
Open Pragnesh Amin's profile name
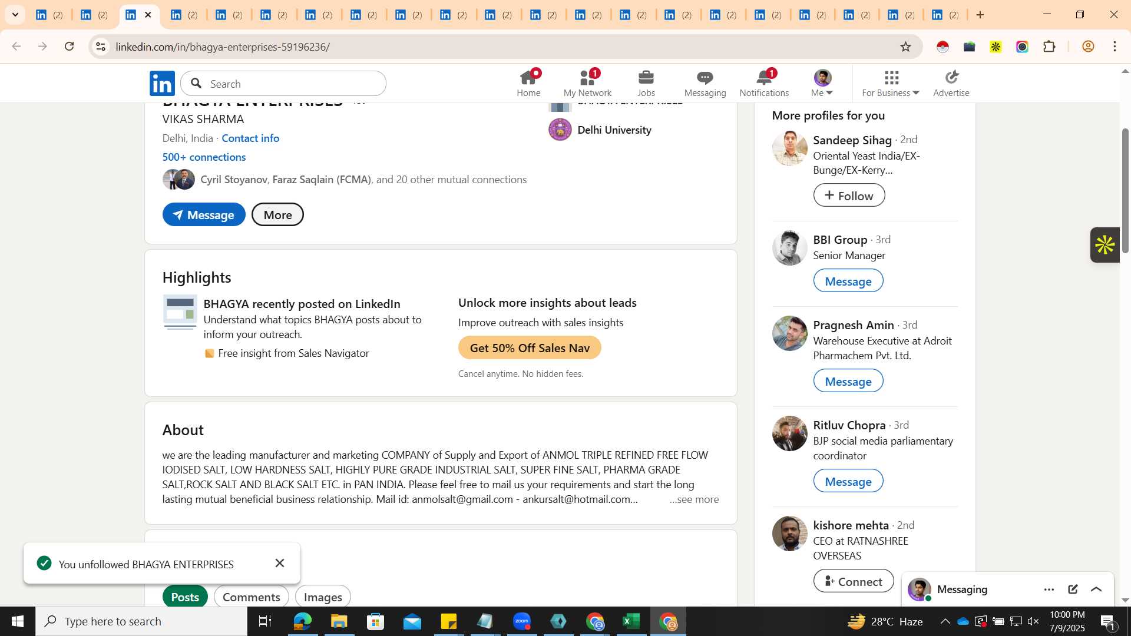coord(853,325)
